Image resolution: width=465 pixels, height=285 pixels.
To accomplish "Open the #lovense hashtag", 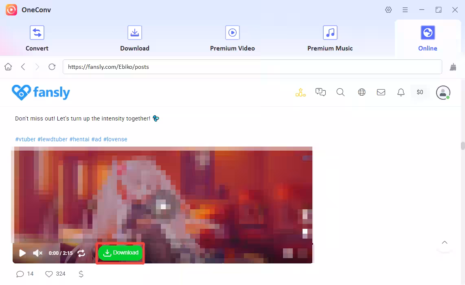I will click(115, 139).
